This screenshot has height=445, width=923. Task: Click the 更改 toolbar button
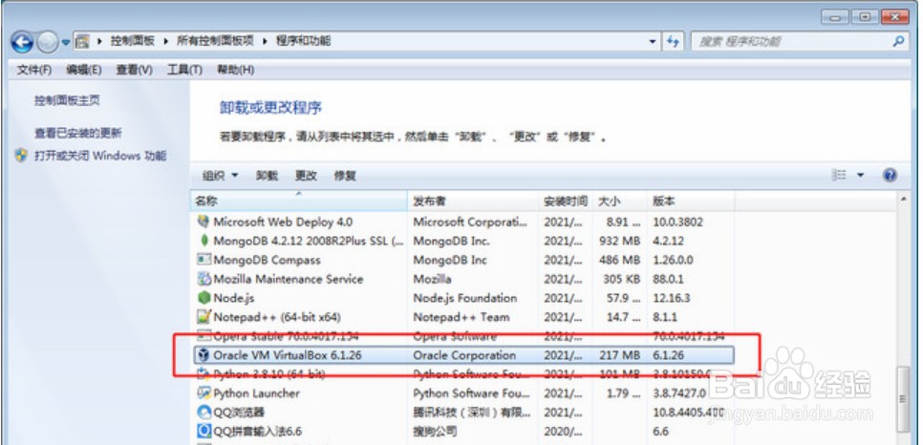(306, 176)
